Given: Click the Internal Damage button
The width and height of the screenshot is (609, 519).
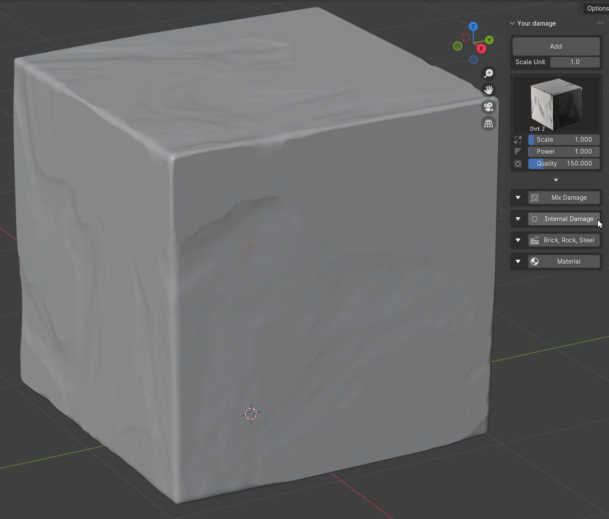Looking at the screenshot, I should click(564, 219).
